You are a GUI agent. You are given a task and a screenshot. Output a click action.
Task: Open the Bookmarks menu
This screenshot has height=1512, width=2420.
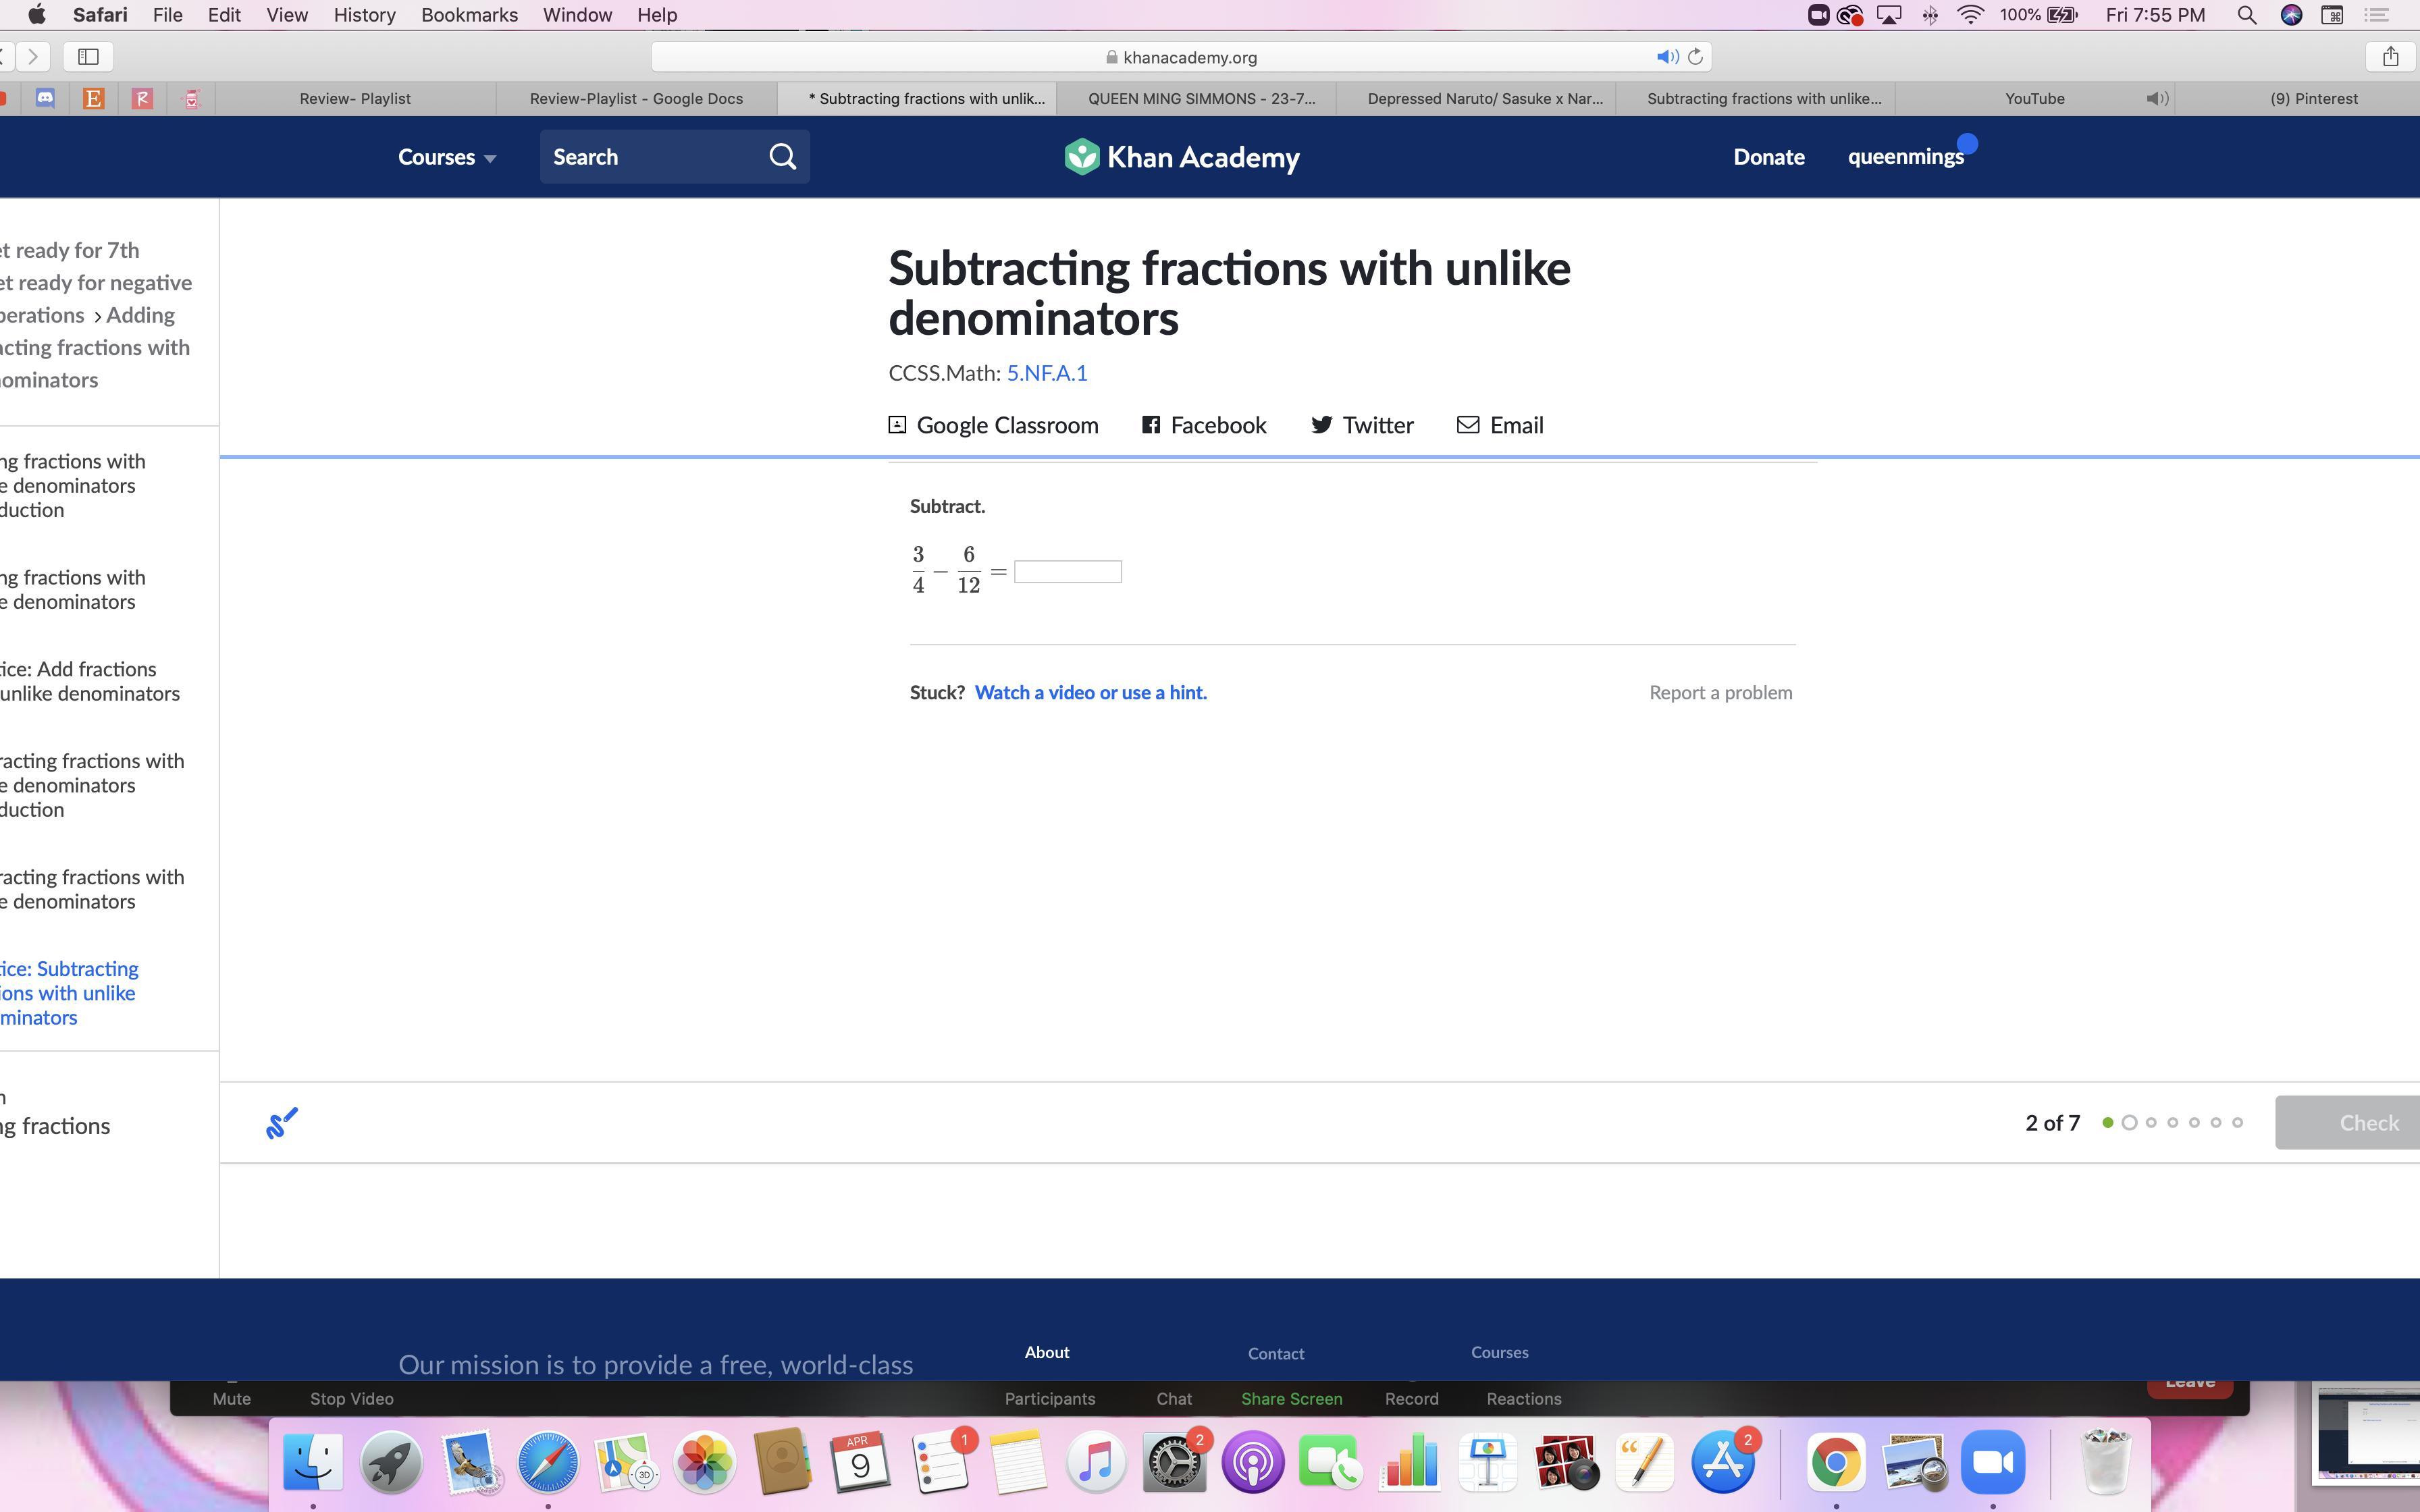(x=469, y=15)
